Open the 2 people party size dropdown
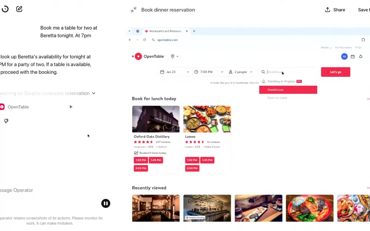370x231 pixels. point(240,72)
